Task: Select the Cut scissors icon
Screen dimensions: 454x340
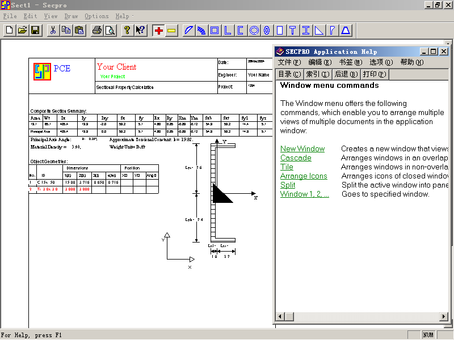Action: tap(53, 31)
